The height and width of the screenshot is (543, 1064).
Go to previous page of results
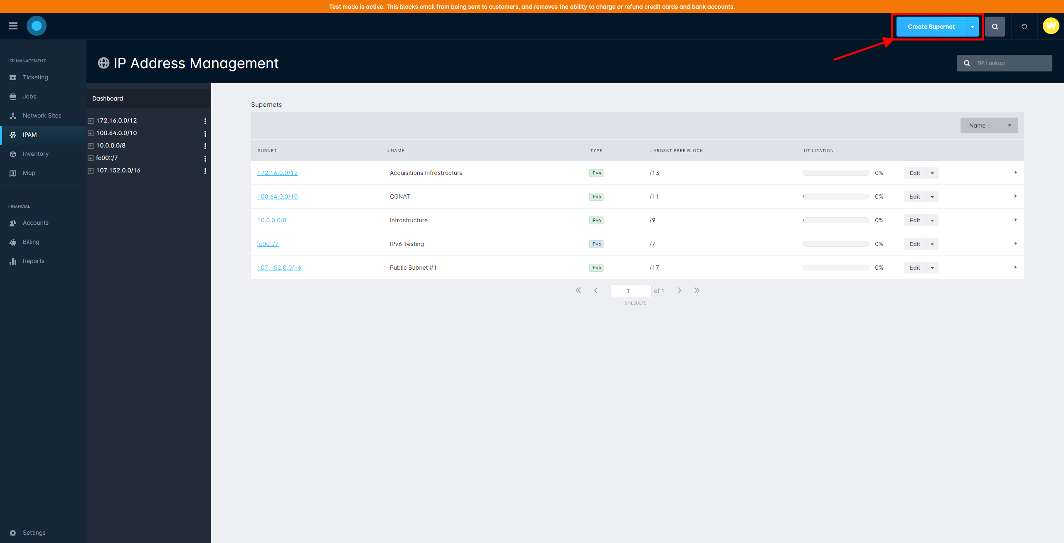coord(596,290)
